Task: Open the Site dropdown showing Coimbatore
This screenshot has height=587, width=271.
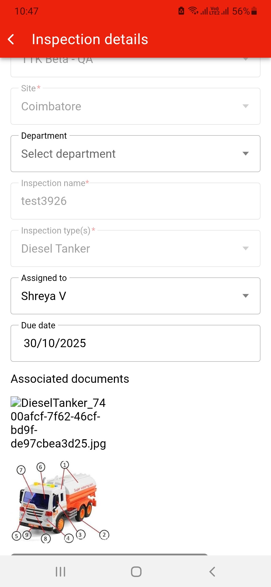Action: point(125,106)
